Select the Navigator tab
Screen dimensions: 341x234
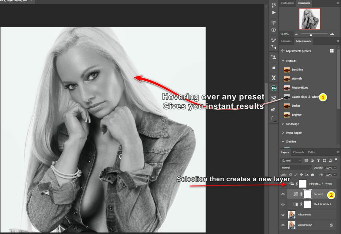tap(304, 3)
